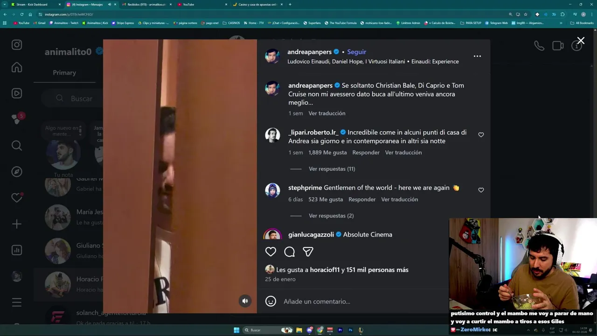Click the Buscar messages search field

pos(72,98)
